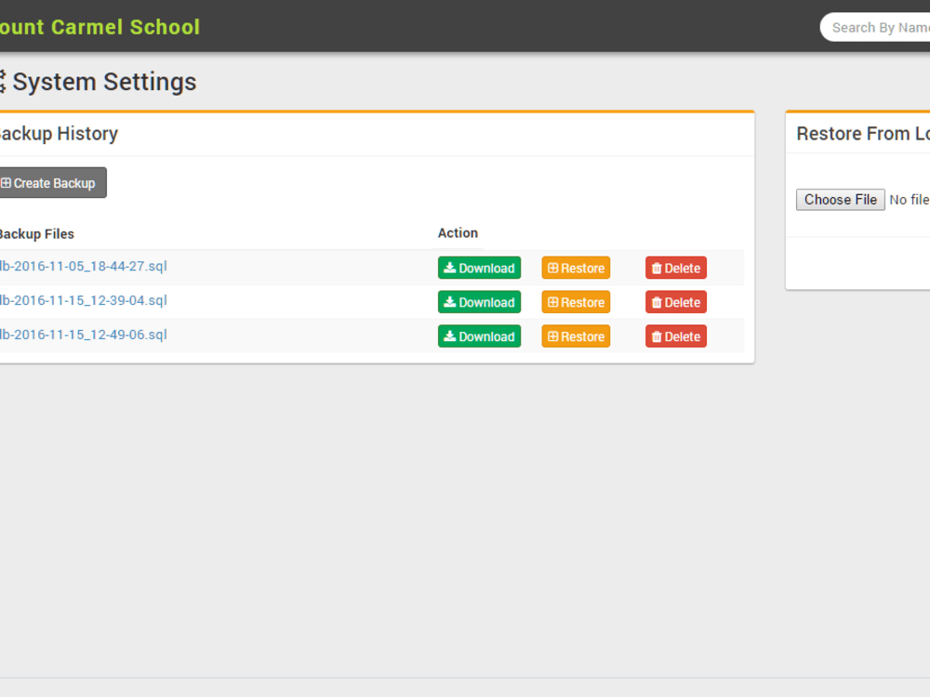
Task: Open the db-2016-11-15_12-49-06.sql backup file
Action: pyautogui.click(x=84, y=335)
